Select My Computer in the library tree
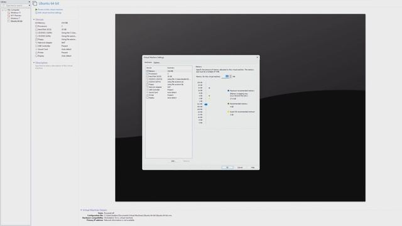Image resolution: width=402 pixels, height=226 pixels. (x=13, y=10)
